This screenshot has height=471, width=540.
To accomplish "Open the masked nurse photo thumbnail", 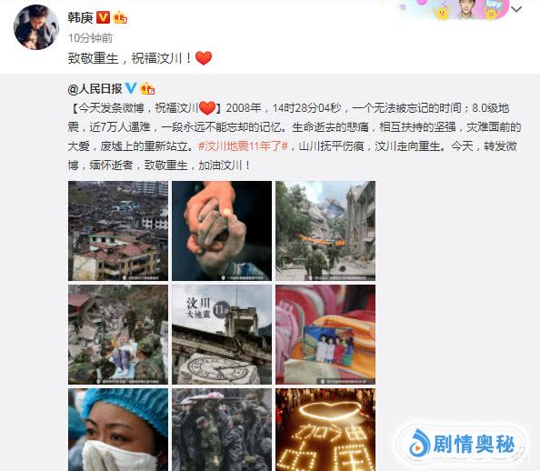I will (x=118, y=430).
